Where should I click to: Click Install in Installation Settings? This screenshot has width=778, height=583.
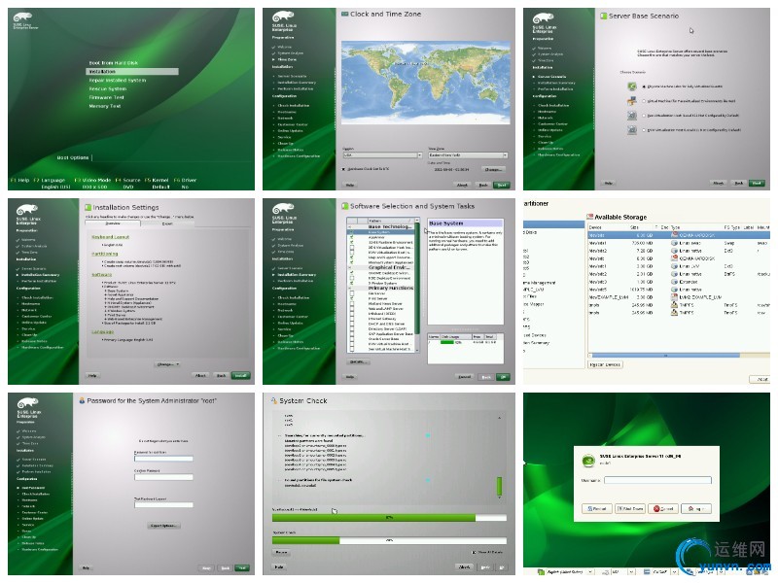pos(240,375)
